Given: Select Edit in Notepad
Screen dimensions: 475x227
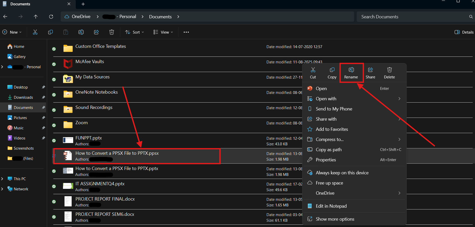Looking at the screenshot, I should [354, 206].
